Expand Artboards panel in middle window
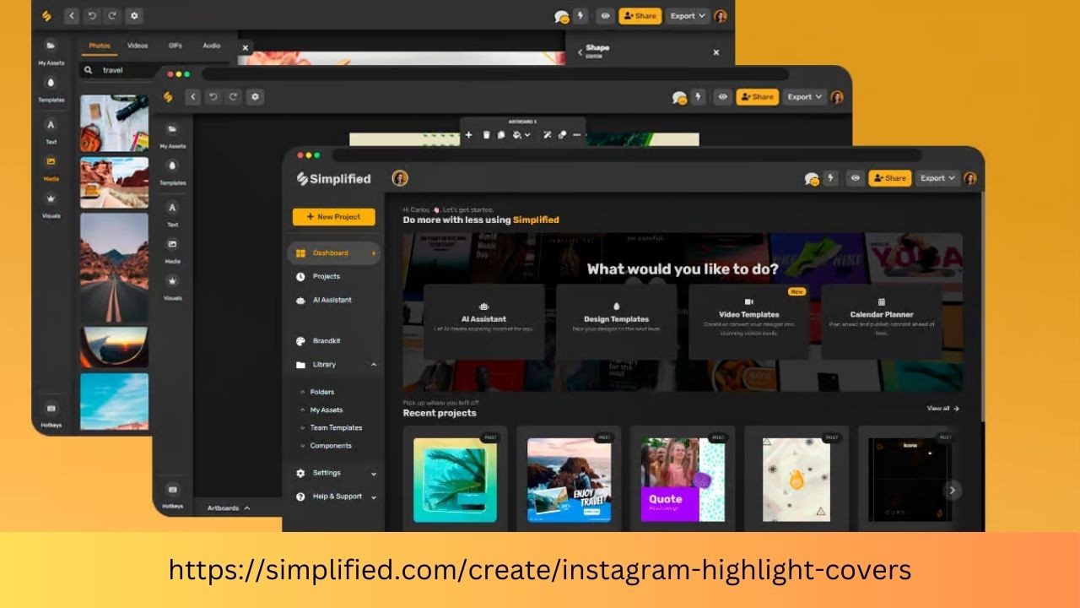 coord(229,508)
